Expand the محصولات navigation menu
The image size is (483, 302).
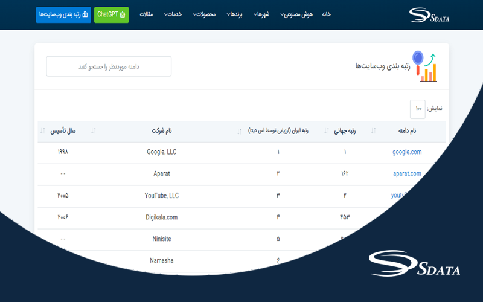click(202, 14)
